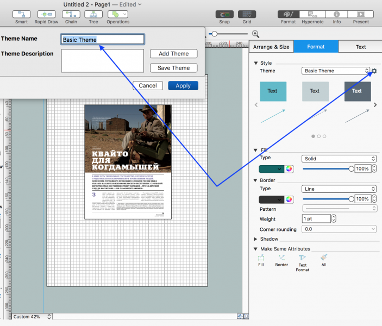Image resolution: width=382 pixels, height=326 pixels.
Task: Open theme settings gear icon
Action: tap(374, 71)
